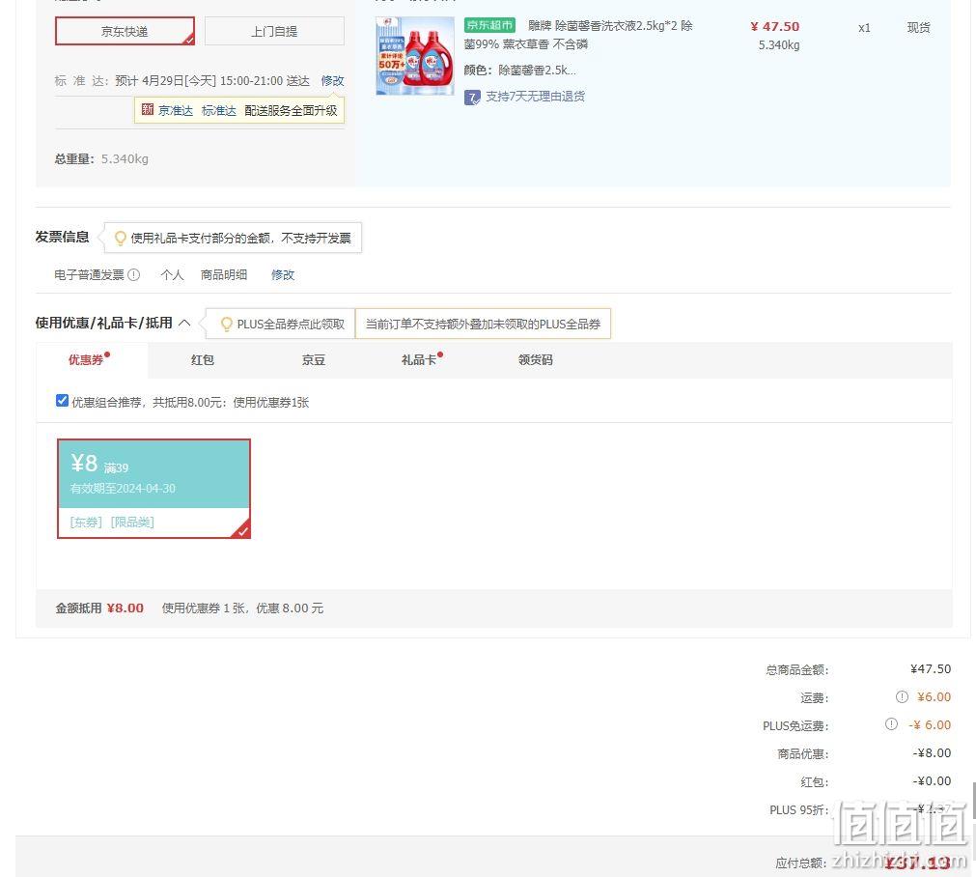Switch to the 领货码 tab

tap(536, 360)
